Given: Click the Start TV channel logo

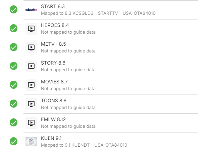Looking at the screenshot, I should (x=31, y=10).
